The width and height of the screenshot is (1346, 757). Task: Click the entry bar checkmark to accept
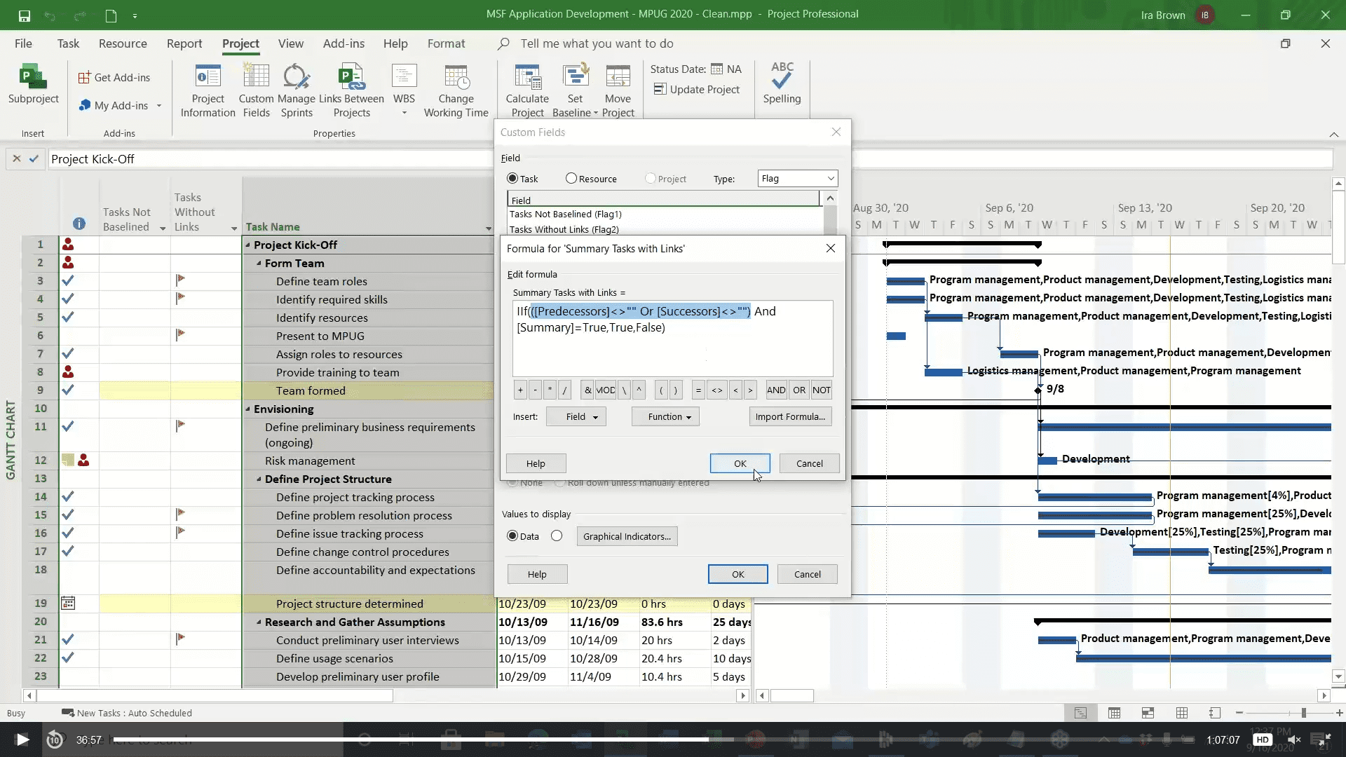34,159
